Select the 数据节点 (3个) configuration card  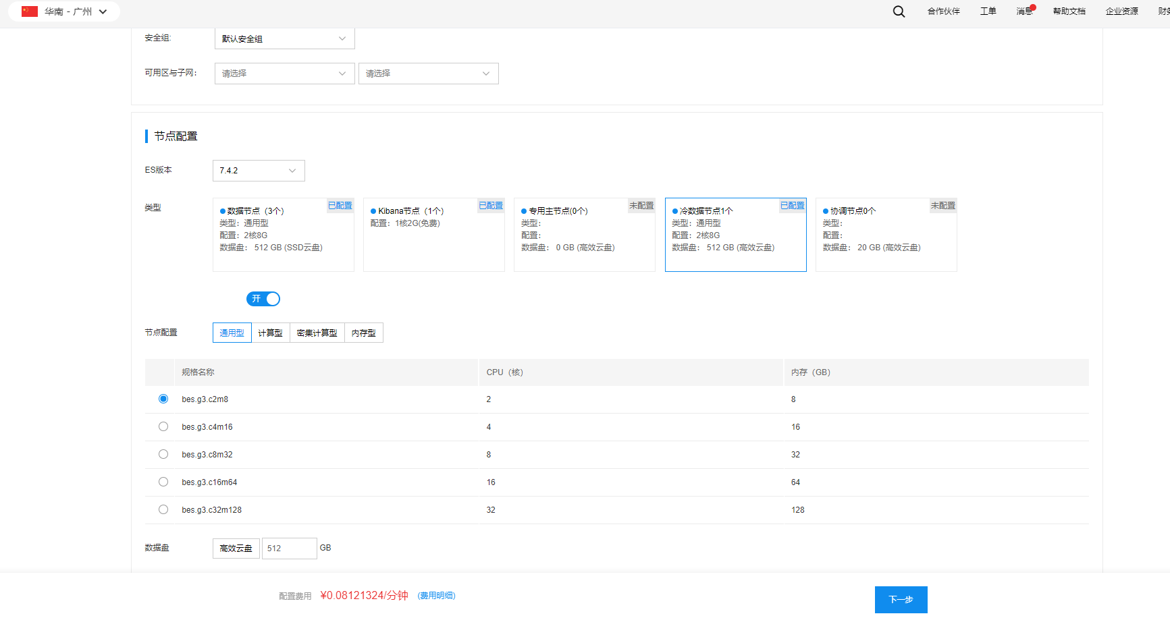pyautogui.click(x=283, y=235)
